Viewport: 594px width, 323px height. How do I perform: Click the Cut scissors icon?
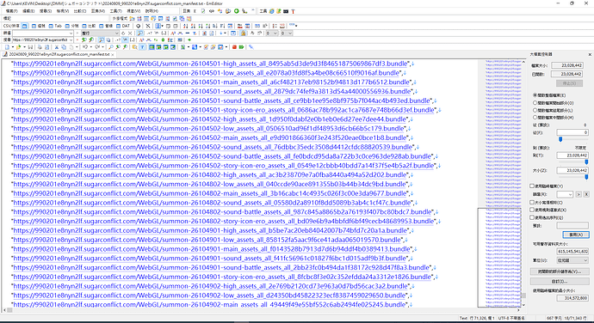[x=57, y=47]
